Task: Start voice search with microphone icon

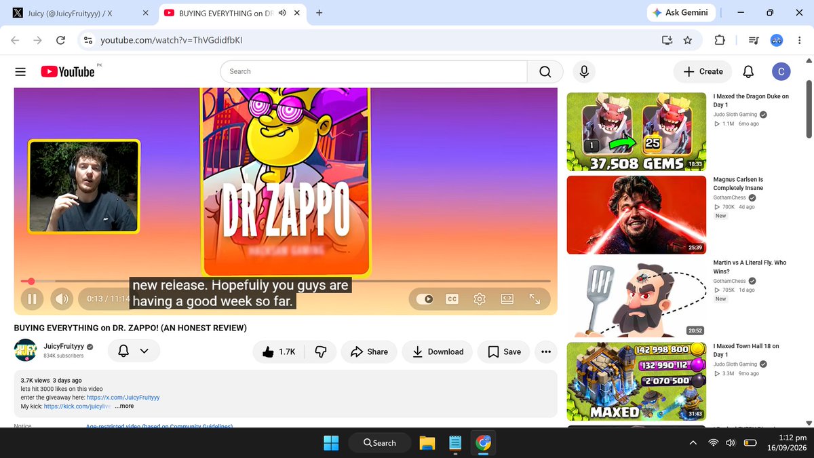Action: click(x=583, y=71)
